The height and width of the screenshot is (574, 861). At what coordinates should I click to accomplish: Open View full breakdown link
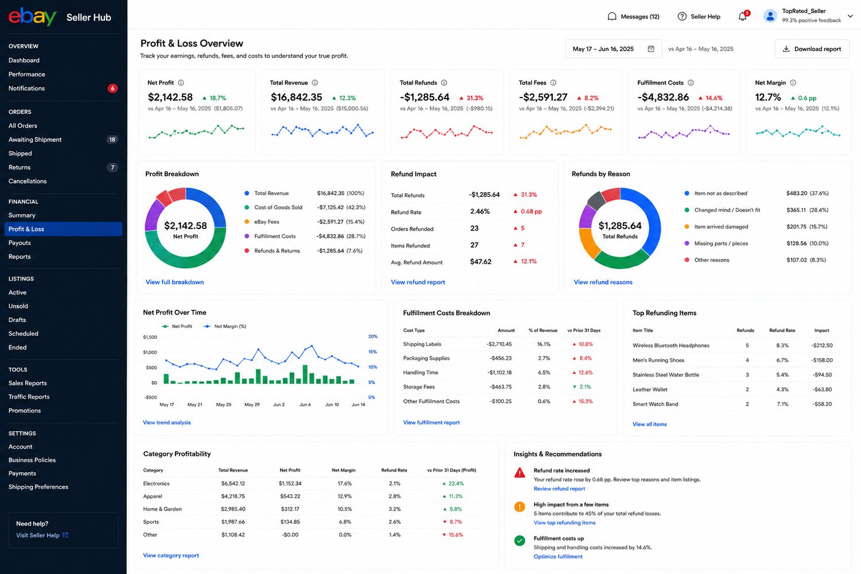click(x=174, y=282)
